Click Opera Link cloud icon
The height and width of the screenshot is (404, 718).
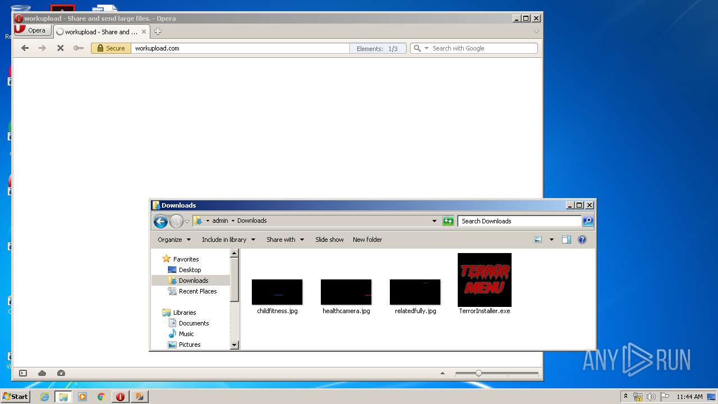(42, 373)
